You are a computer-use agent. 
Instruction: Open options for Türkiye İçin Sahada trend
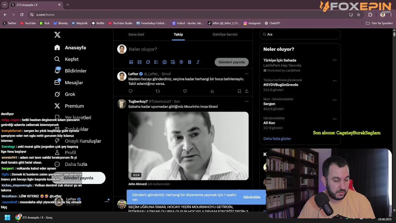tap(335, 60)
